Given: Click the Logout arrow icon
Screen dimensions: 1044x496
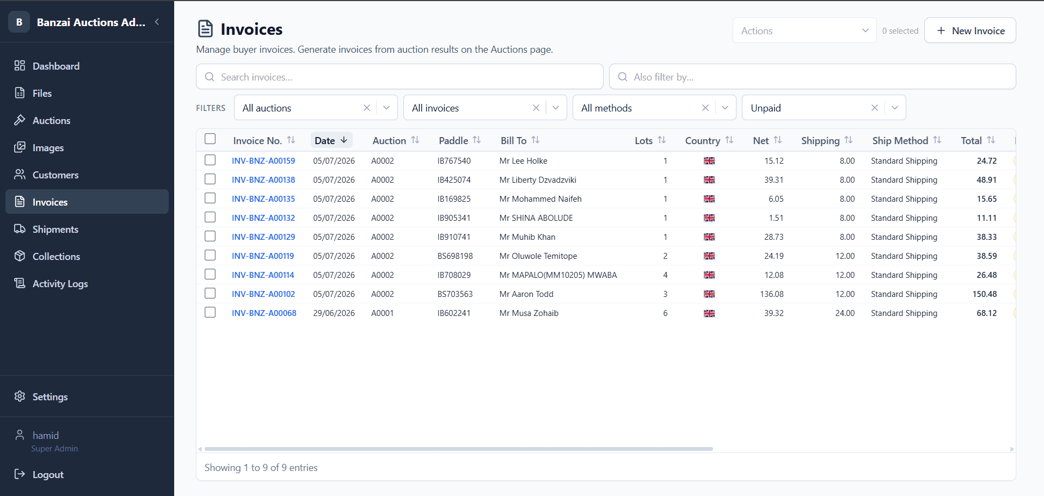Looking at the screenshot, I should coord(20,474).
